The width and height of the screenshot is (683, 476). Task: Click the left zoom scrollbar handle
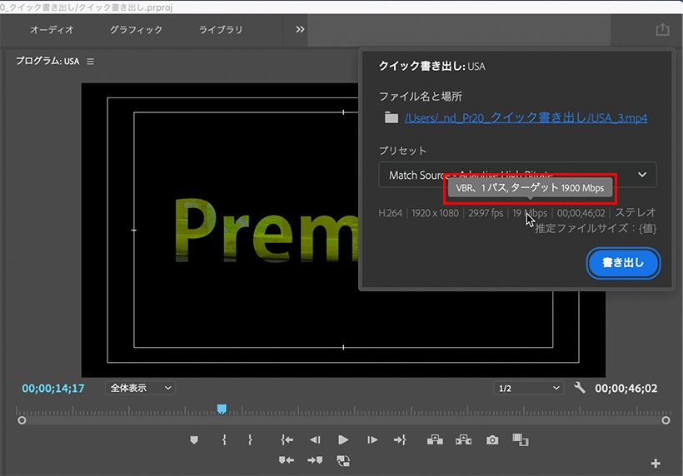click(x=22, y=420)
